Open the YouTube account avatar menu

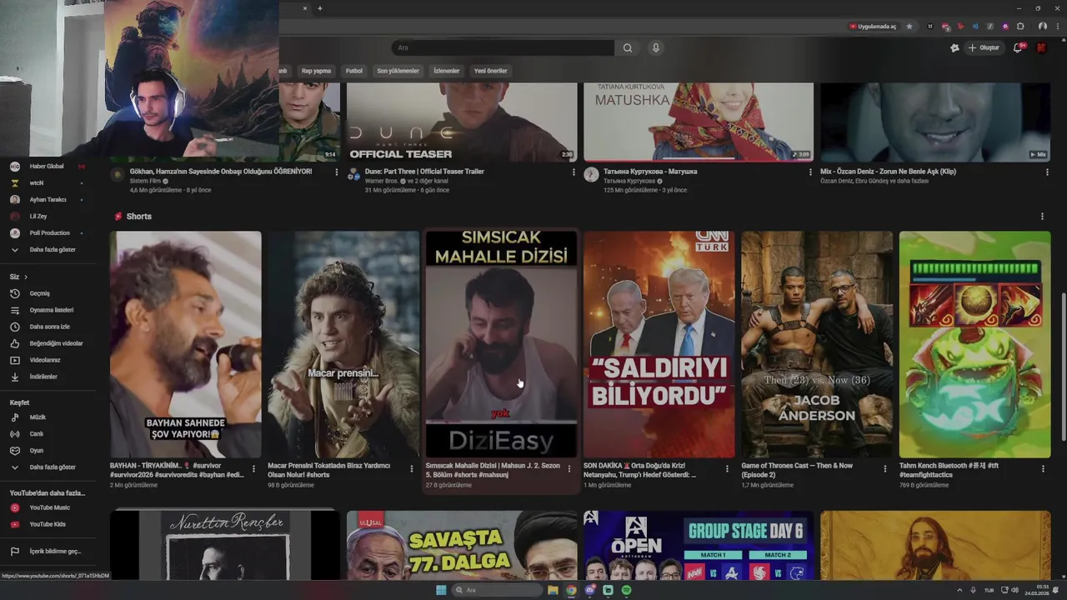[1041, 47]
